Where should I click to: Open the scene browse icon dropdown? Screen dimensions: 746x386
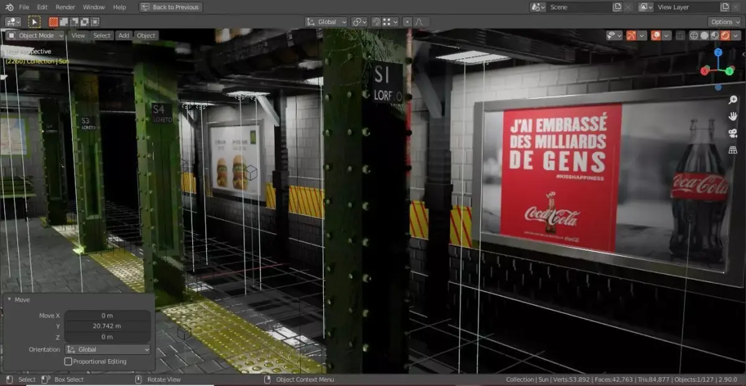[538, 7]
